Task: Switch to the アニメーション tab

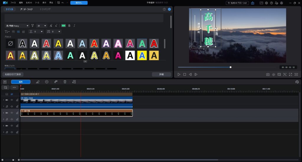Action: coord(26,9)
